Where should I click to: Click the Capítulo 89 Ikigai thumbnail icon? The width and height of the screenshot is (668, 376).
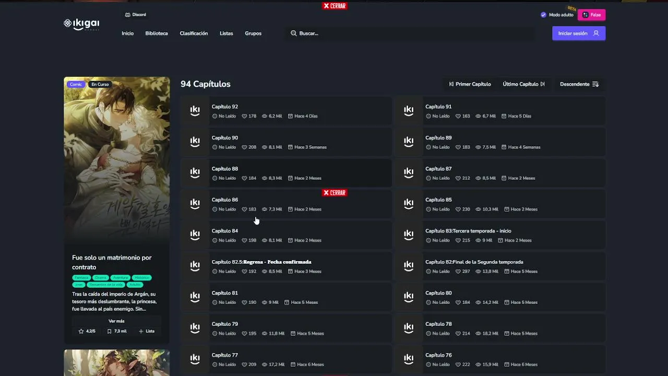[409, 142]
